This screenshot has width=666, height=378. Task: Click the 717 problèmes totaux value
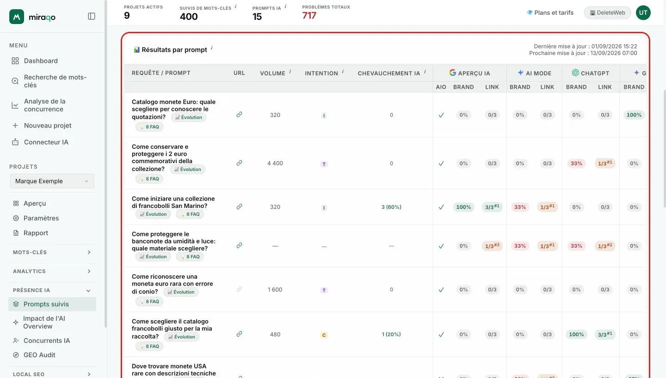click(x=309, y=16)
